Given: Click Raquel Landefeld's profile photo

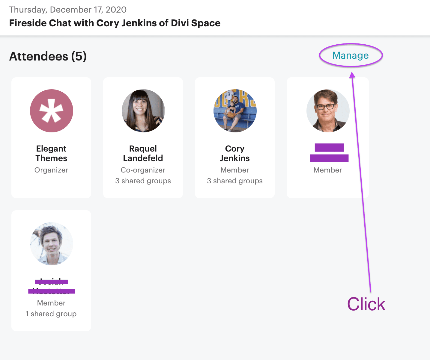Looking at the screenshot, I should (143, 111).
